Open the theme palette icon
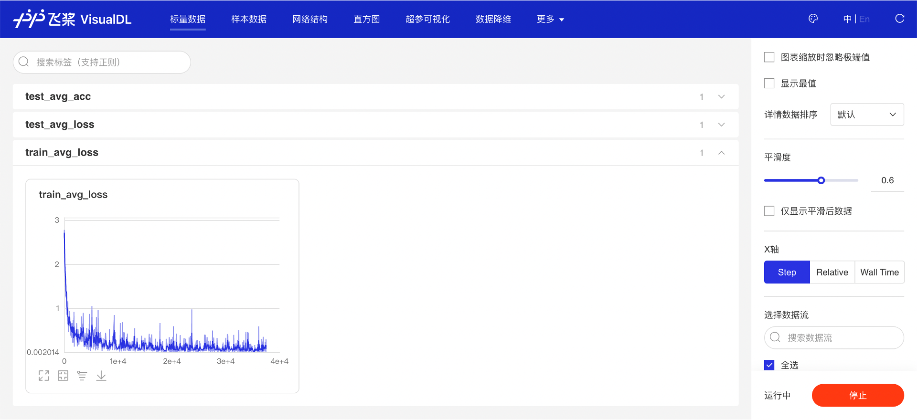Viewport: 917px width, 420px height. click(813, 19)
